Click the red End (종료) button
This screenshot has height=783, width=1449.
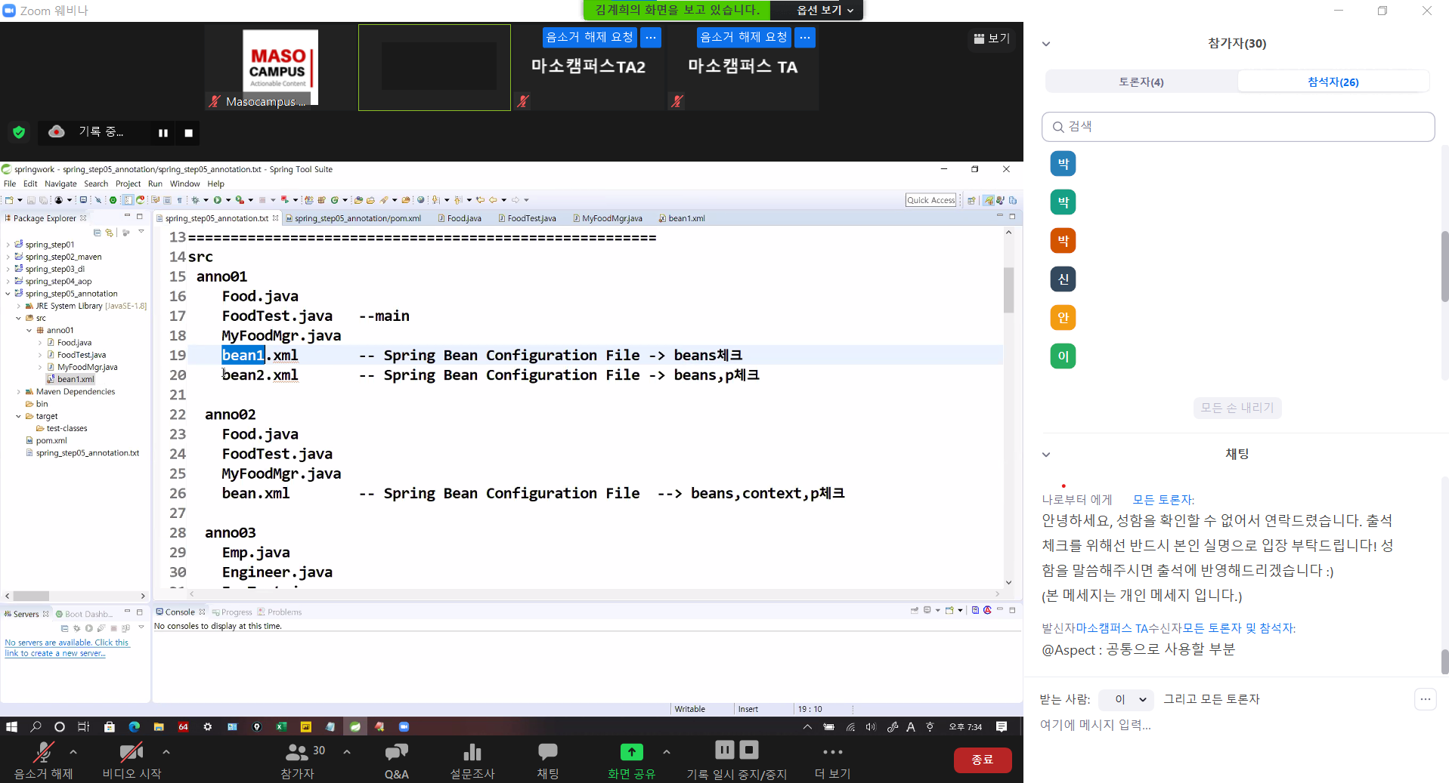point(982,760)
